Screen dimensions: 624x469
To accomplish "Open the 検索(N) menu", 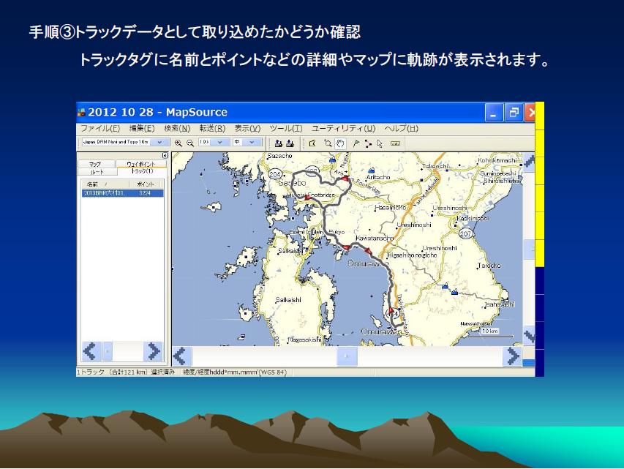I will tap(177, 129).
